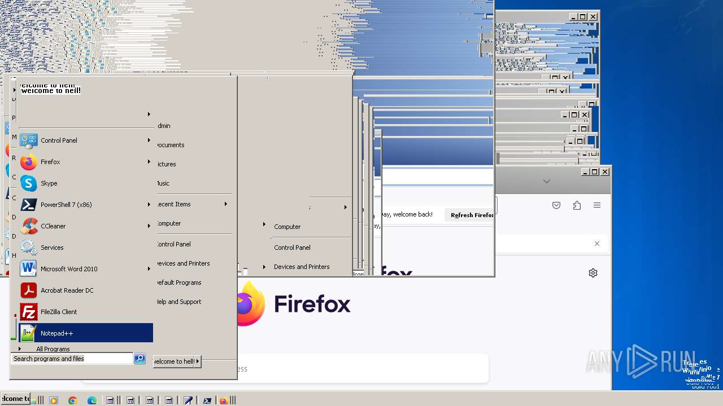Image resolution: width=723 pixels, height=406 pixels.
Task: Expand the CCleaner jump list arrow
Action: pos(149,226)
